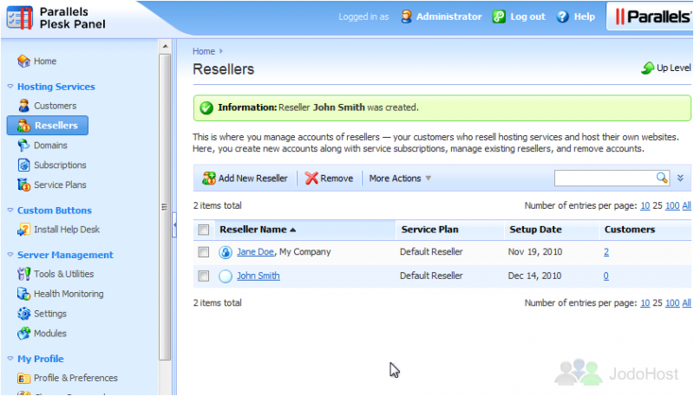Viewport: 694px width, 396px height.
Task: Open the More Actions dropdown
Action: 400,179
